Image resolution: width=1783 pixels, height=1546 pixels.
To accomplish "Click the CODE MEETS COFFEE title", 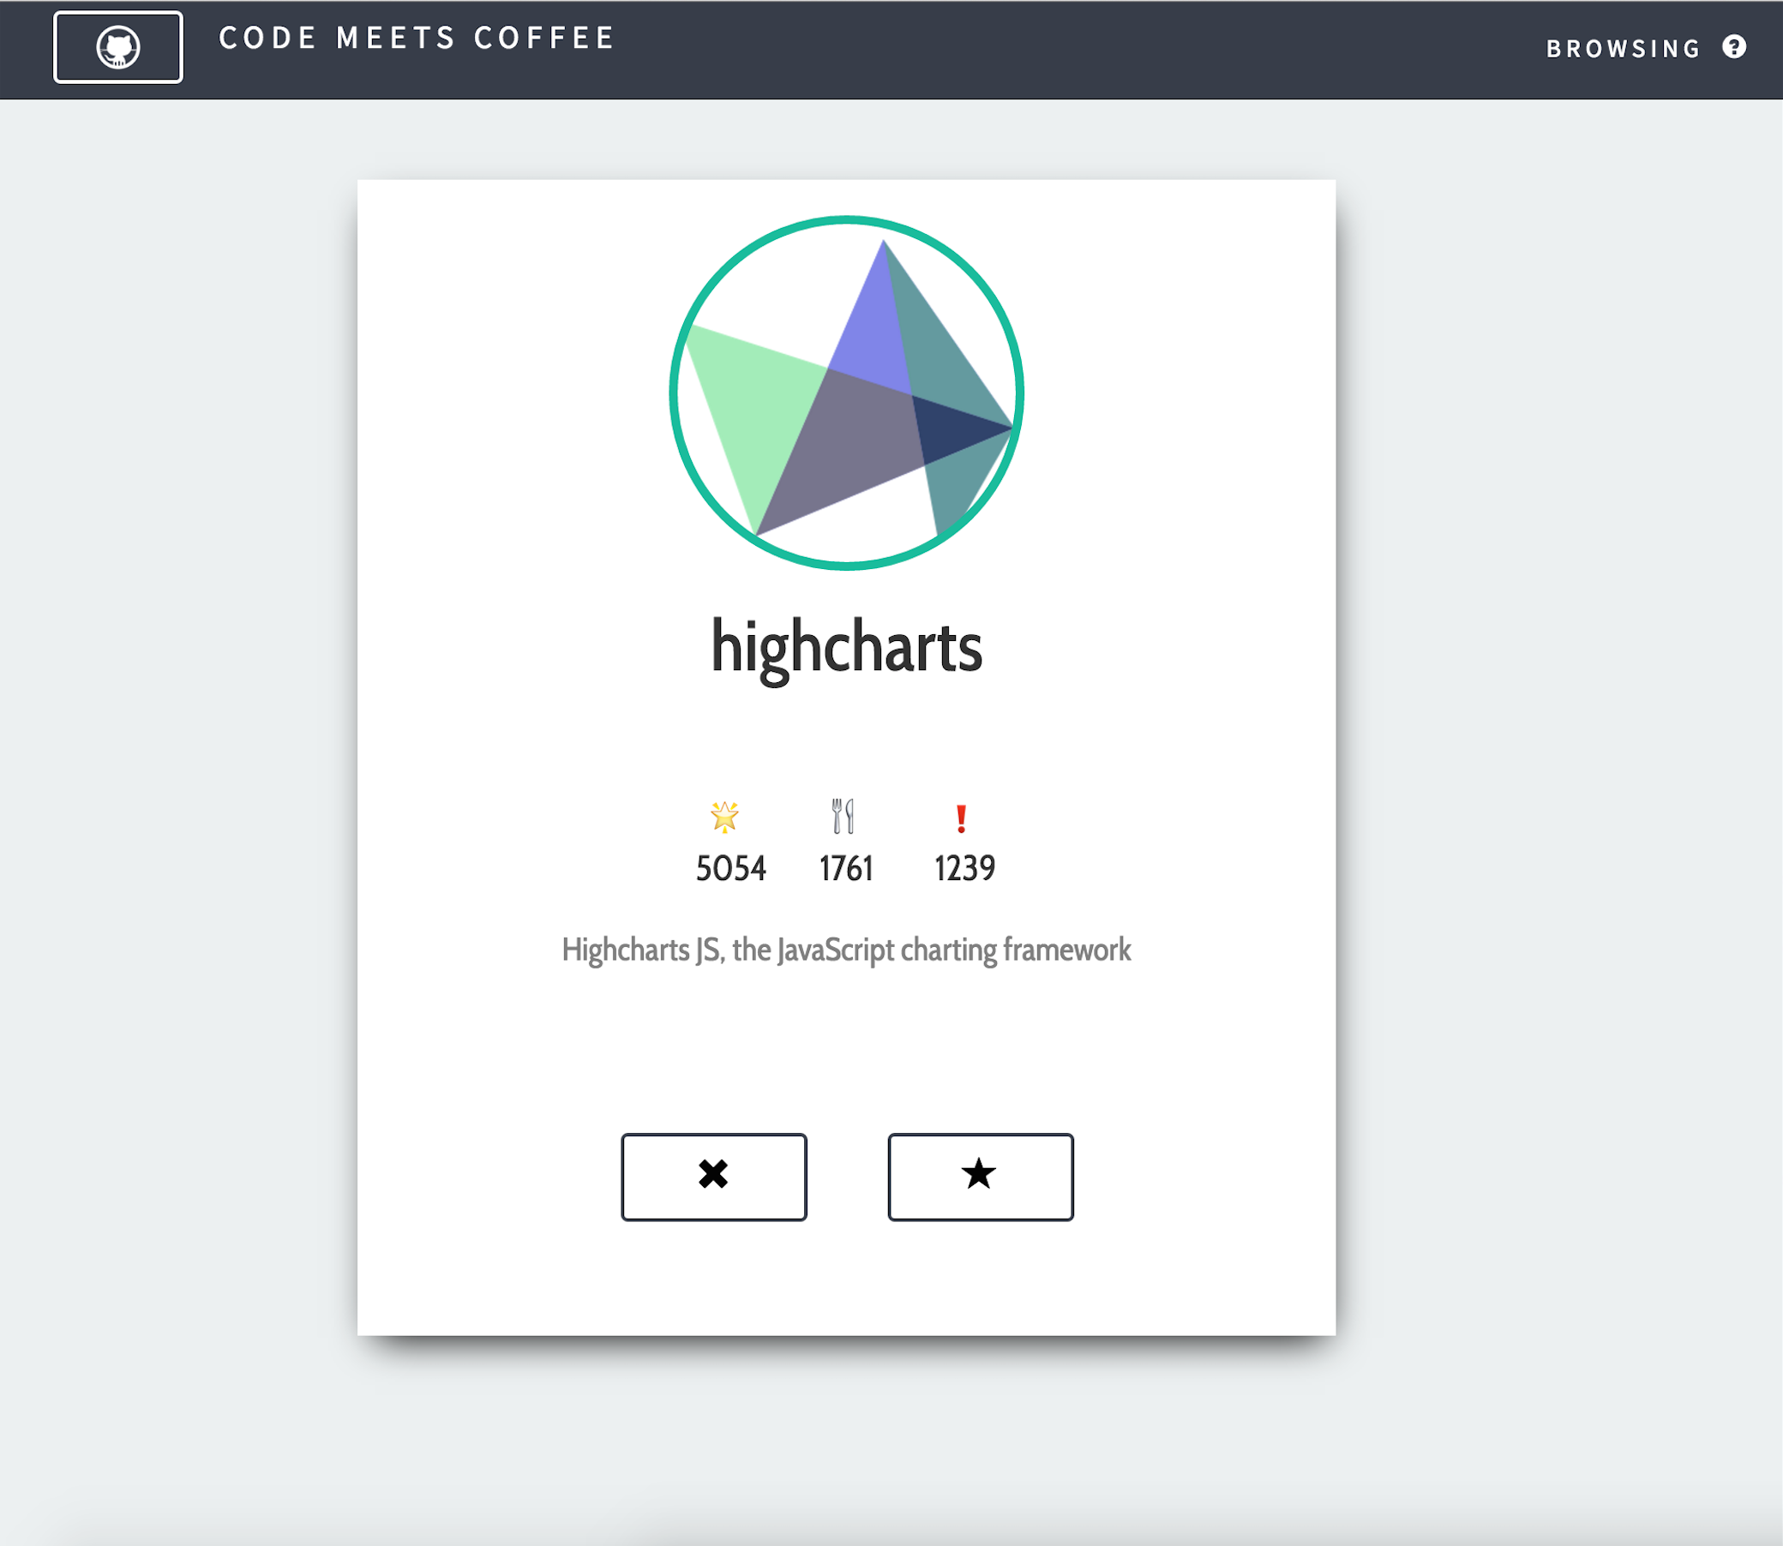I will (x=416, y=38).
